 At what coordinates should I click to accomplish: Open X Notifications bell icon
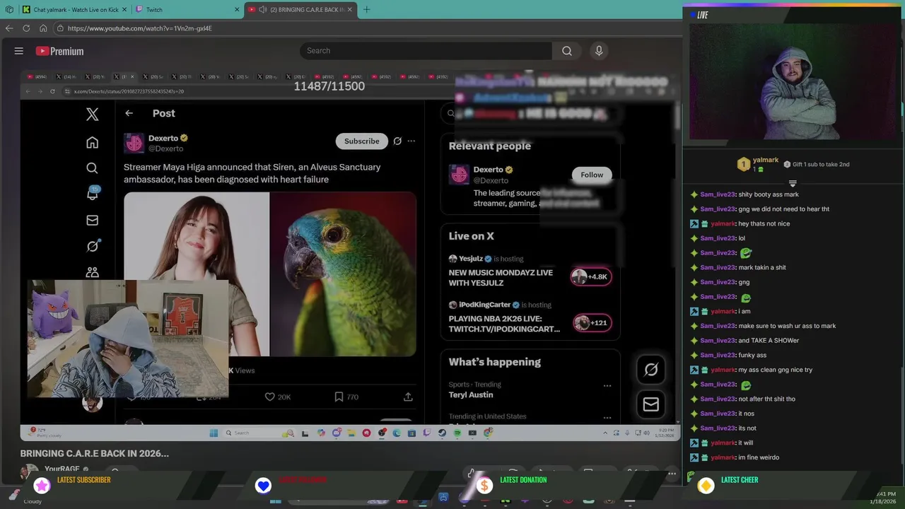tap(93, 194)
